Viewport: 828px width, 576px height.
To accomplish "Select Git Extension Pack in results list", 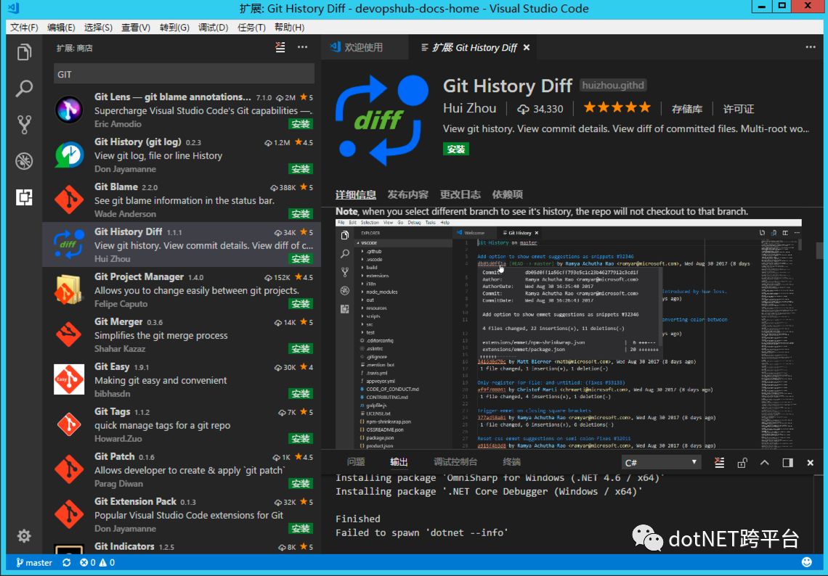I will coord(182,515).
